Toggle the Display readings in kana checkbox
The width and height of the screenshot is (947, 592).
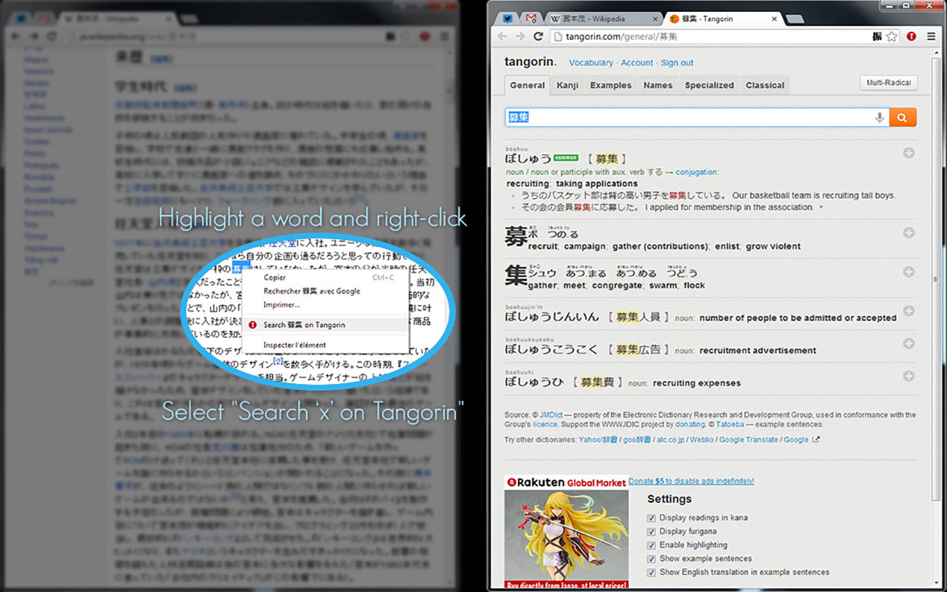point(651,518)
